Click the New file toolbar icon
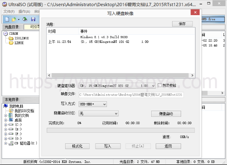This screenshot has width=227, height=165. 7,19
